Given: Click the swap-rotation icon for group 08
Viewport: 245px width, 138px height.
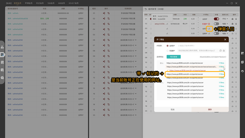Looking at the screenshot, I should tap(109, 51).
